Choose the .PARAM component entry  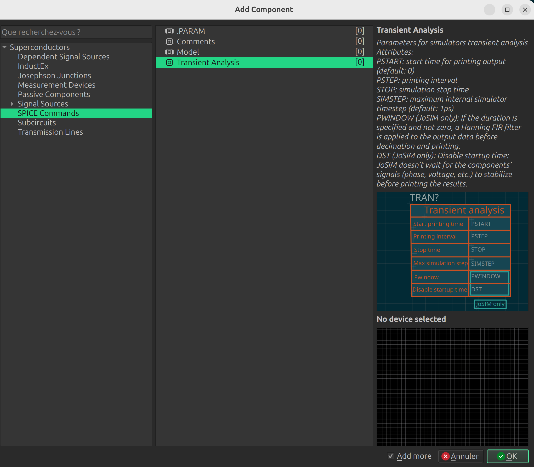pos(264,31)
